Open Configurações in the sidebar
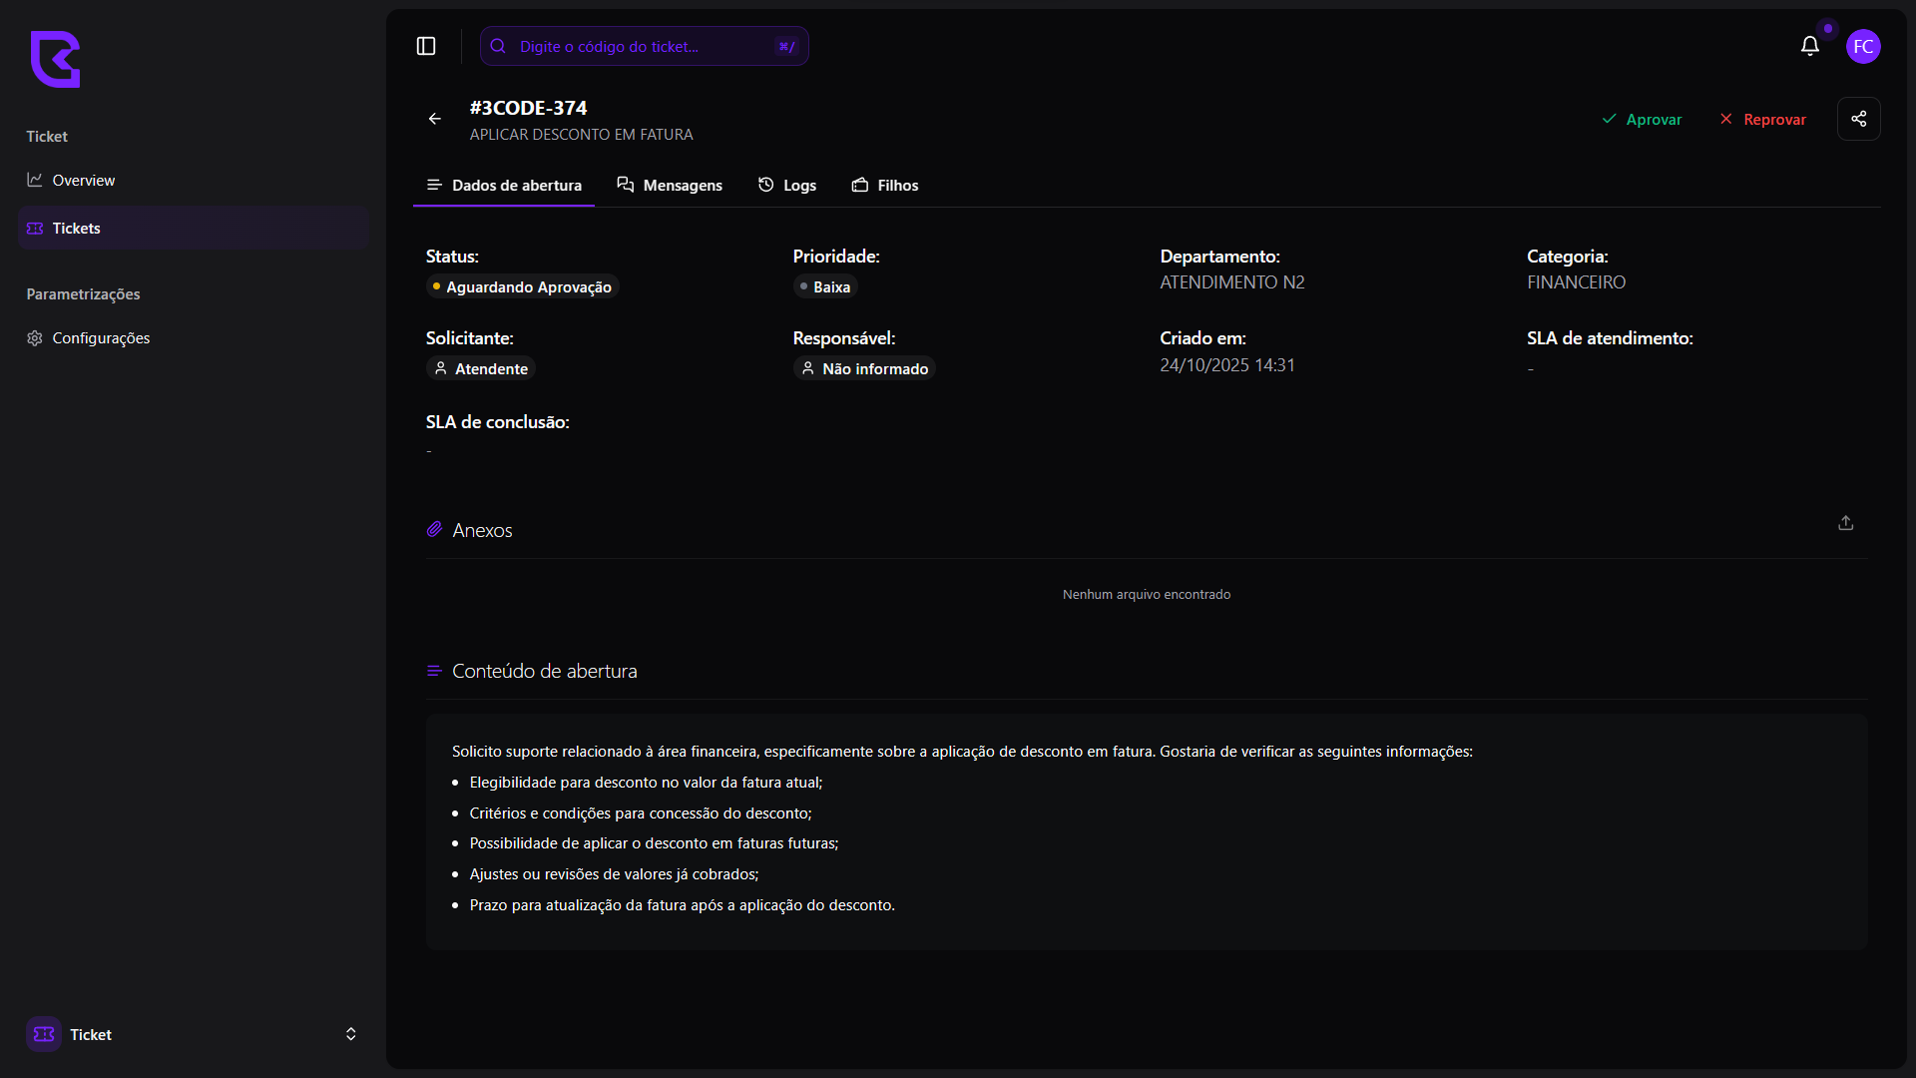The height and width of the screenshot is (1078, 1916). pos(101,338)
